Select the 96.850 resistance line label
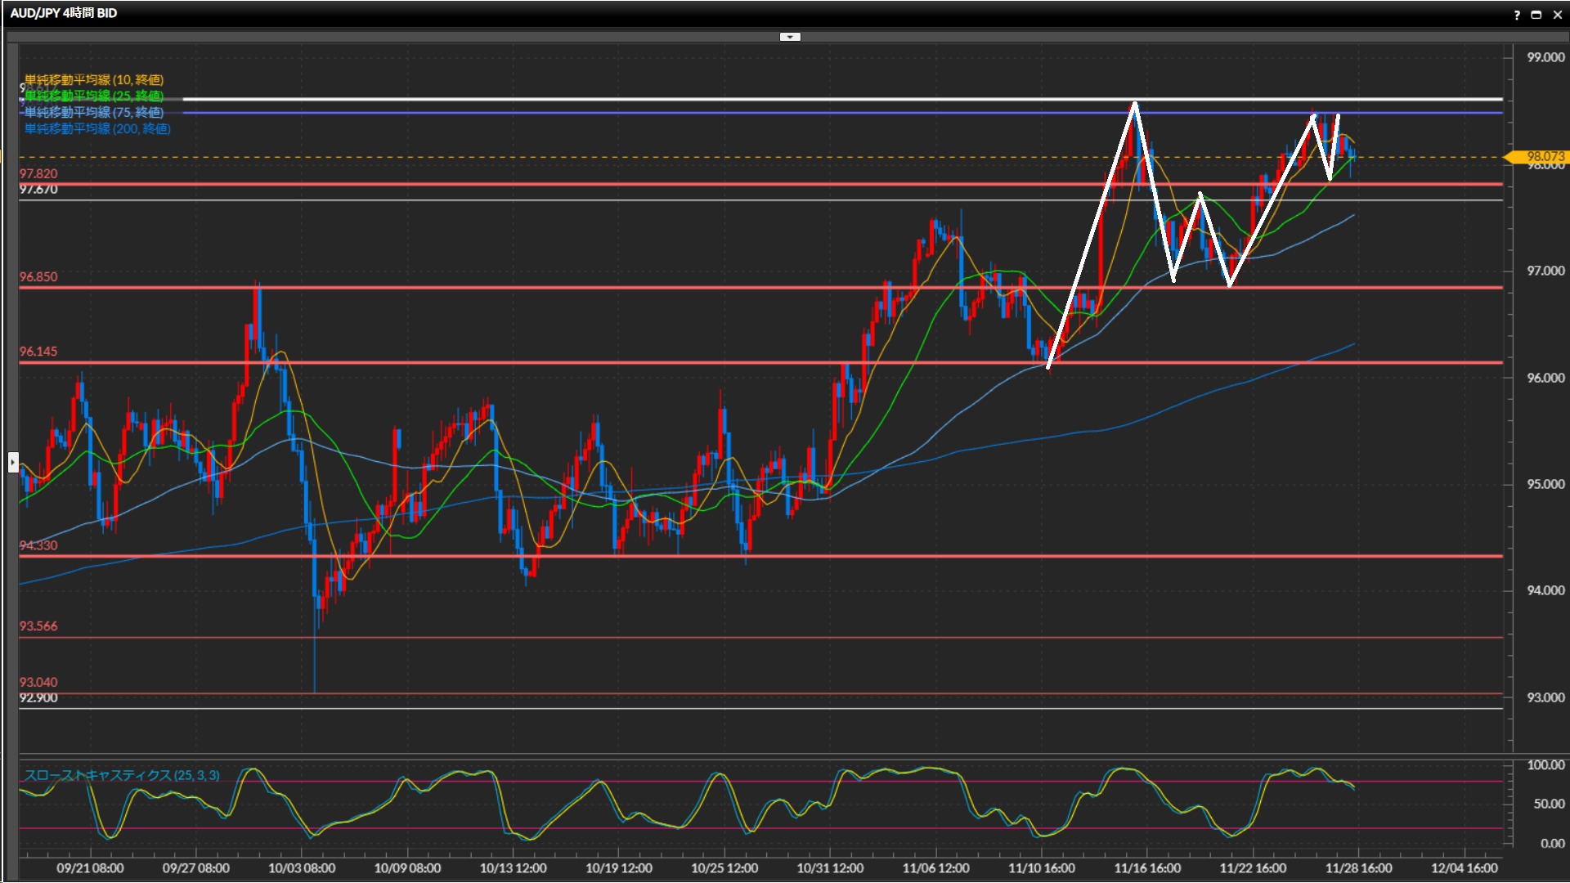The image size is (1570, 883). pos(38,277)
